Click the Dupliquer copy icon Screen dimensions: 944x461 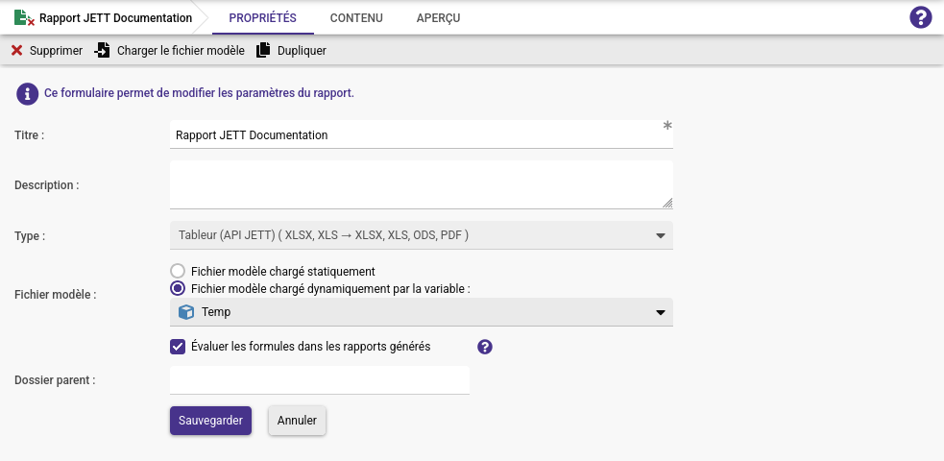263,51
